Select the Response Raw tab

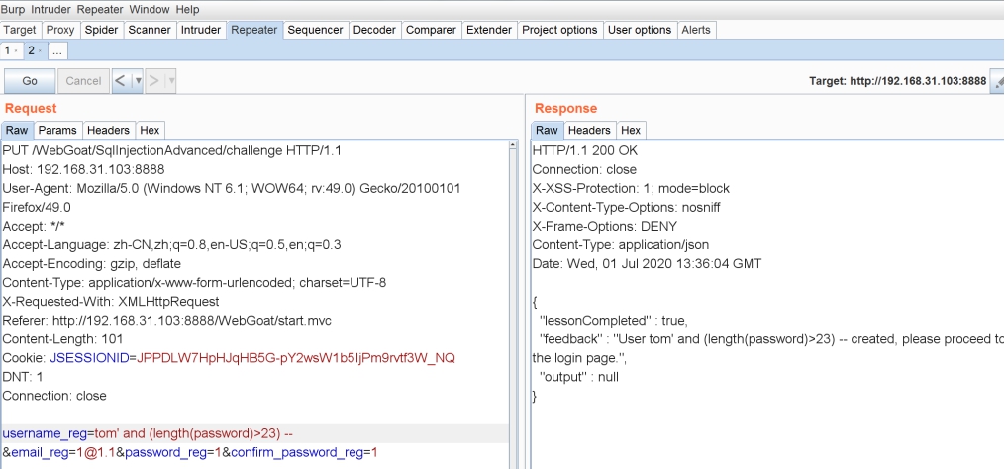pos(547,130)
